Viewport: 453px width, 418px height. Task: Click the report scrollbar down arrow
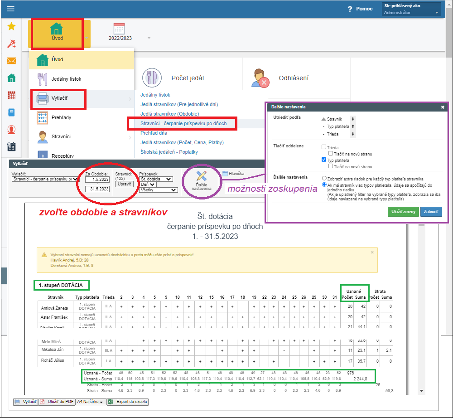coord(421,391)
